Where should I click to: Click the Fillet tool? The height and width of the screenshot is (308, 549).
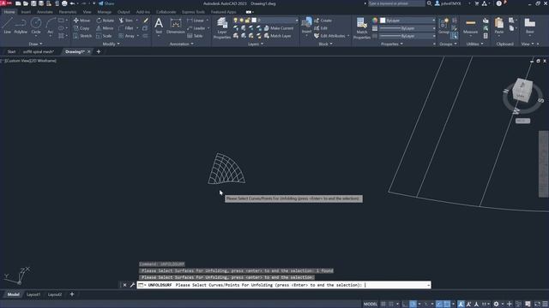(126, 28)
